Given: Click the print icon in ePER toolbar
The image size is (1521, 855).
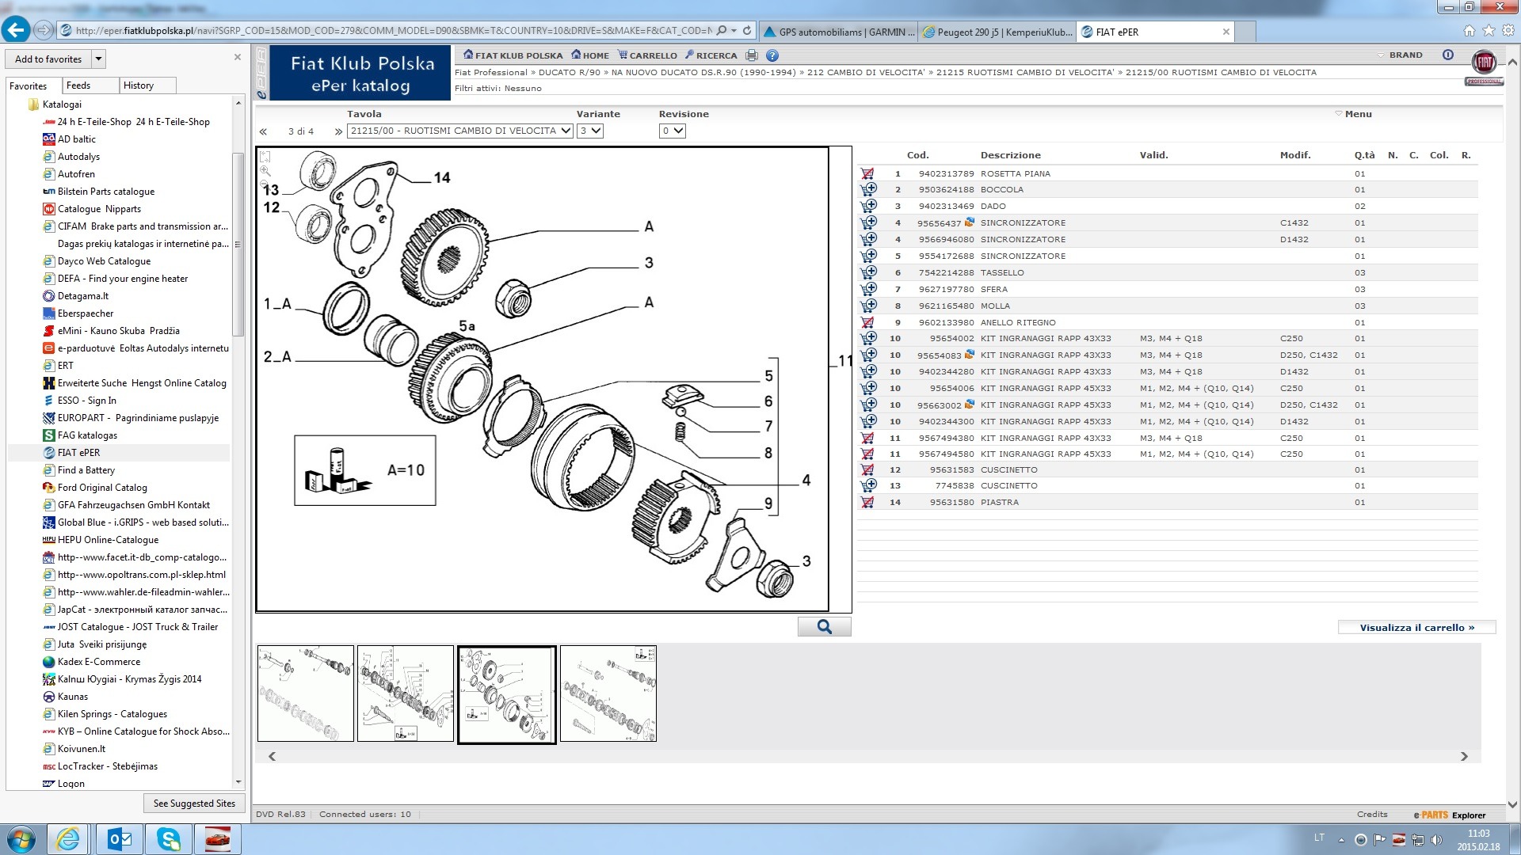Looking at the screenshot, I should coord(752,55).
